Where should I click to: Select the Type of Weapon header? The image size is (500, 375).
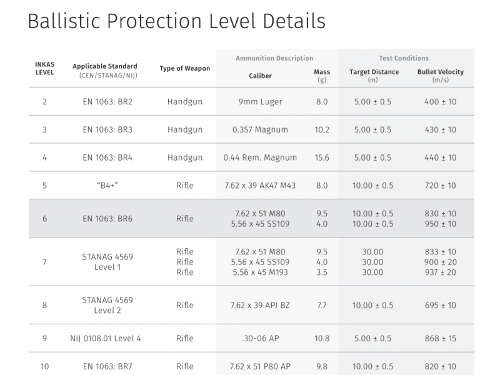185,68
